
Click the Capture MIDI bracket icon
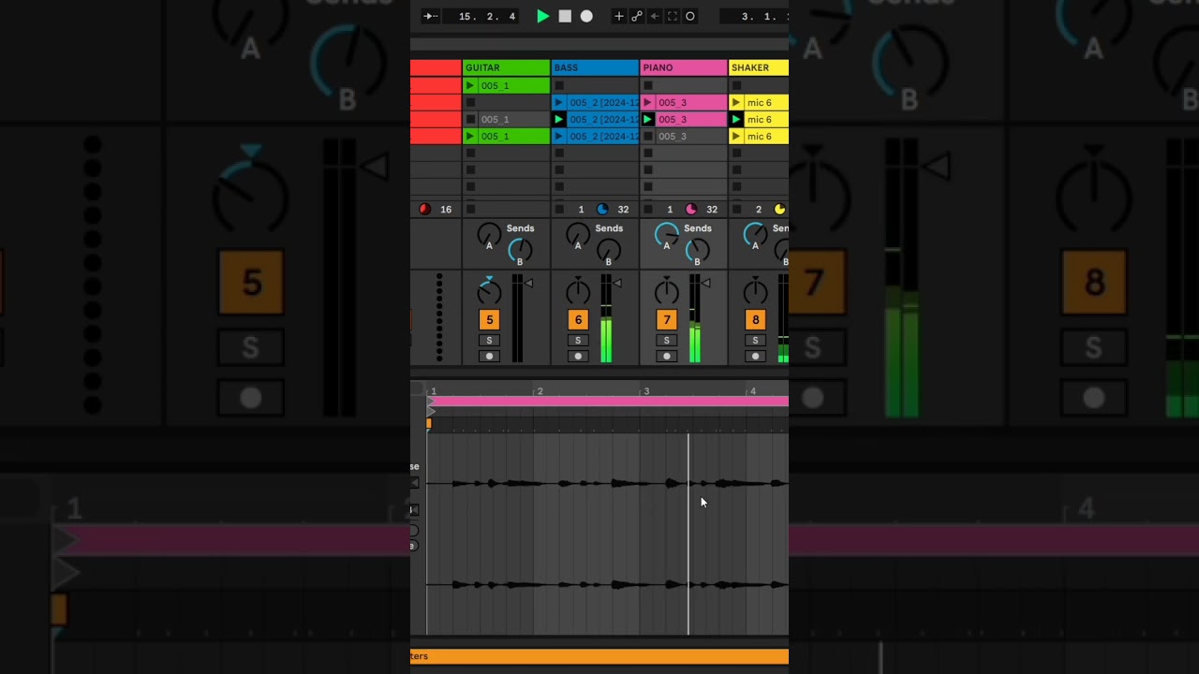click(673, 16)
